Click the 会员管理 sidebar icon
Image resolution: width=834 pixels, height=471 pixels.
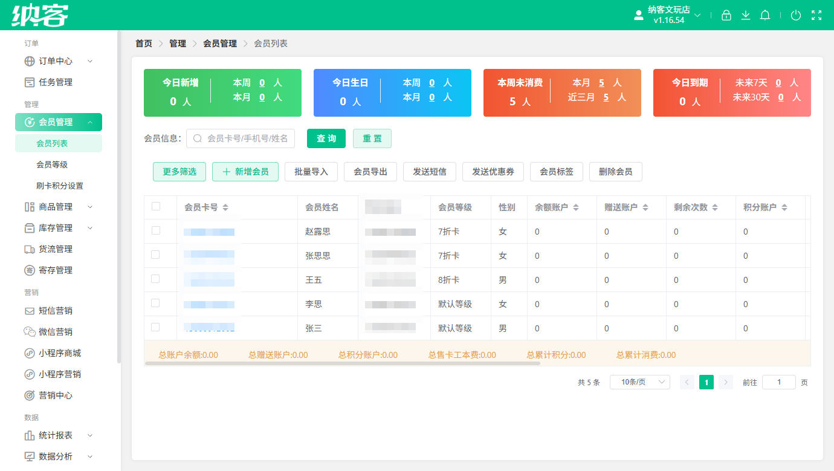pyautogui.click(x=30, y=122)
